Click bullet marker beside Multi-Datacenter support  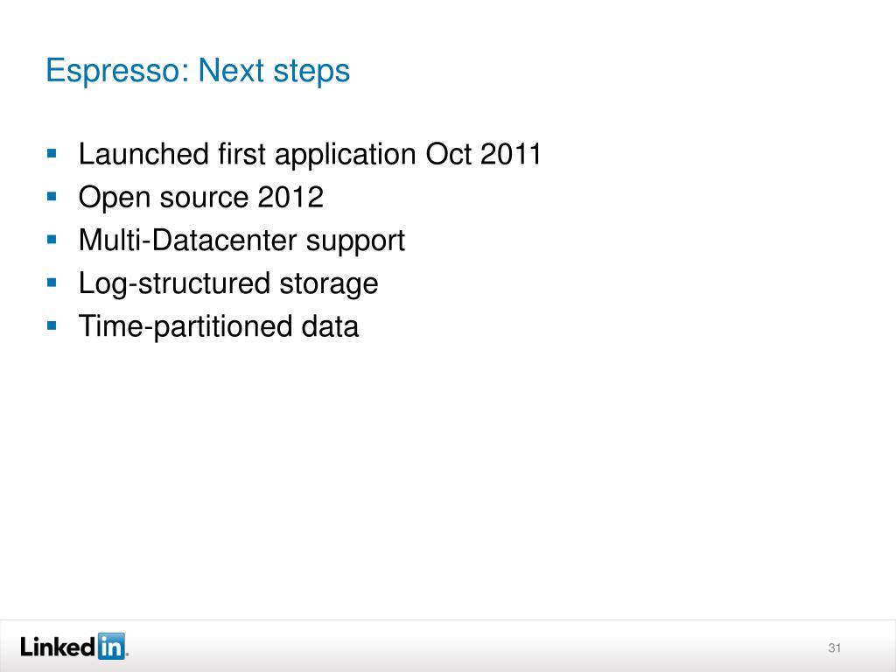(52, 240)
